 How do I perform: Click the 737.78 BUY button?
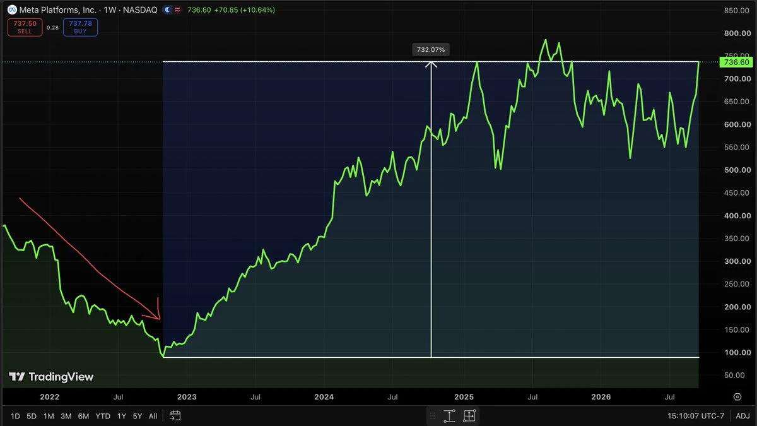79,27
